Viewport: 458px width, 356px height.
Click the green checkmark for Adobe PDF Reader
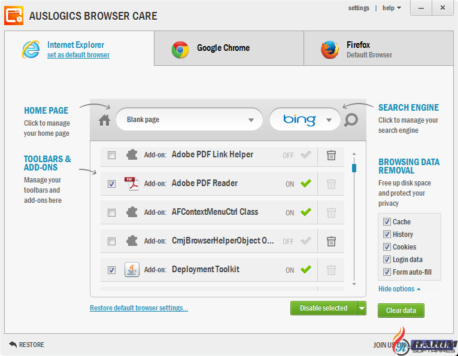pyautogui.click(x=306, y=183)
